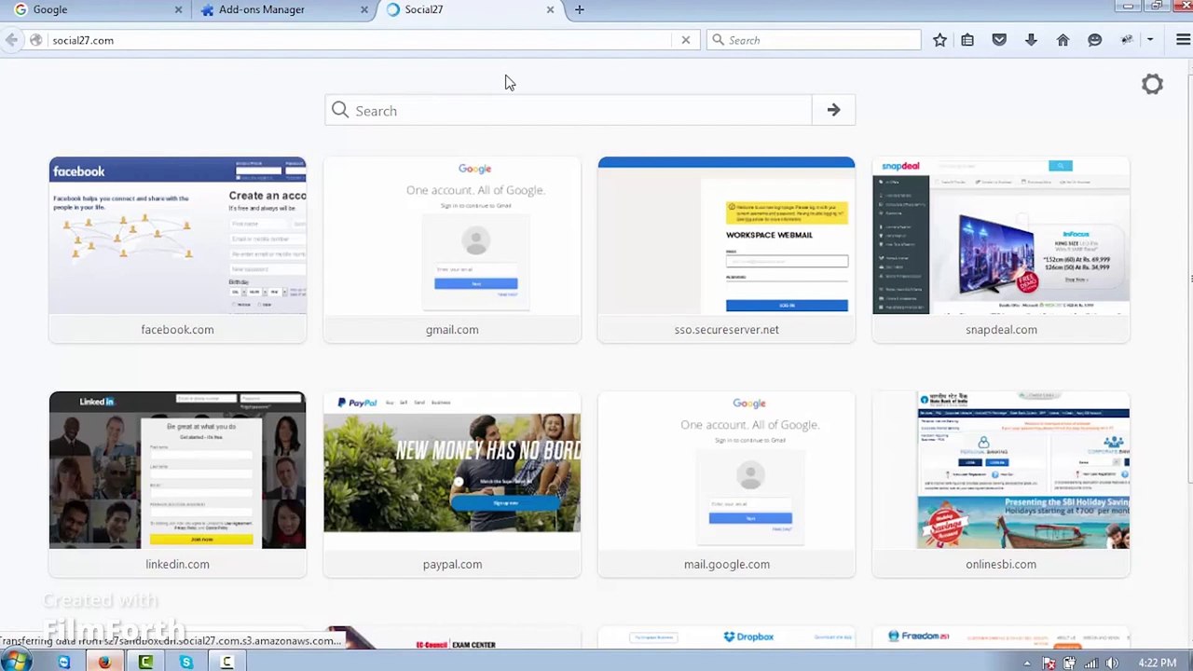The height and width of the screenshot is (671, 1193).
Task: Click the taskbar clock showing 4:22 PM
Action: tap(1157, 663)
